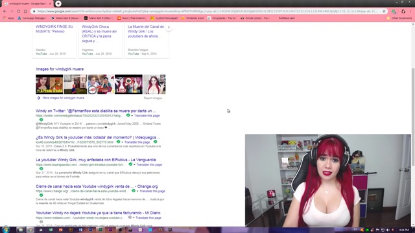415x233 pixels.
Task: Open the File Explorer taskbar icon
Action: [21, 230]
